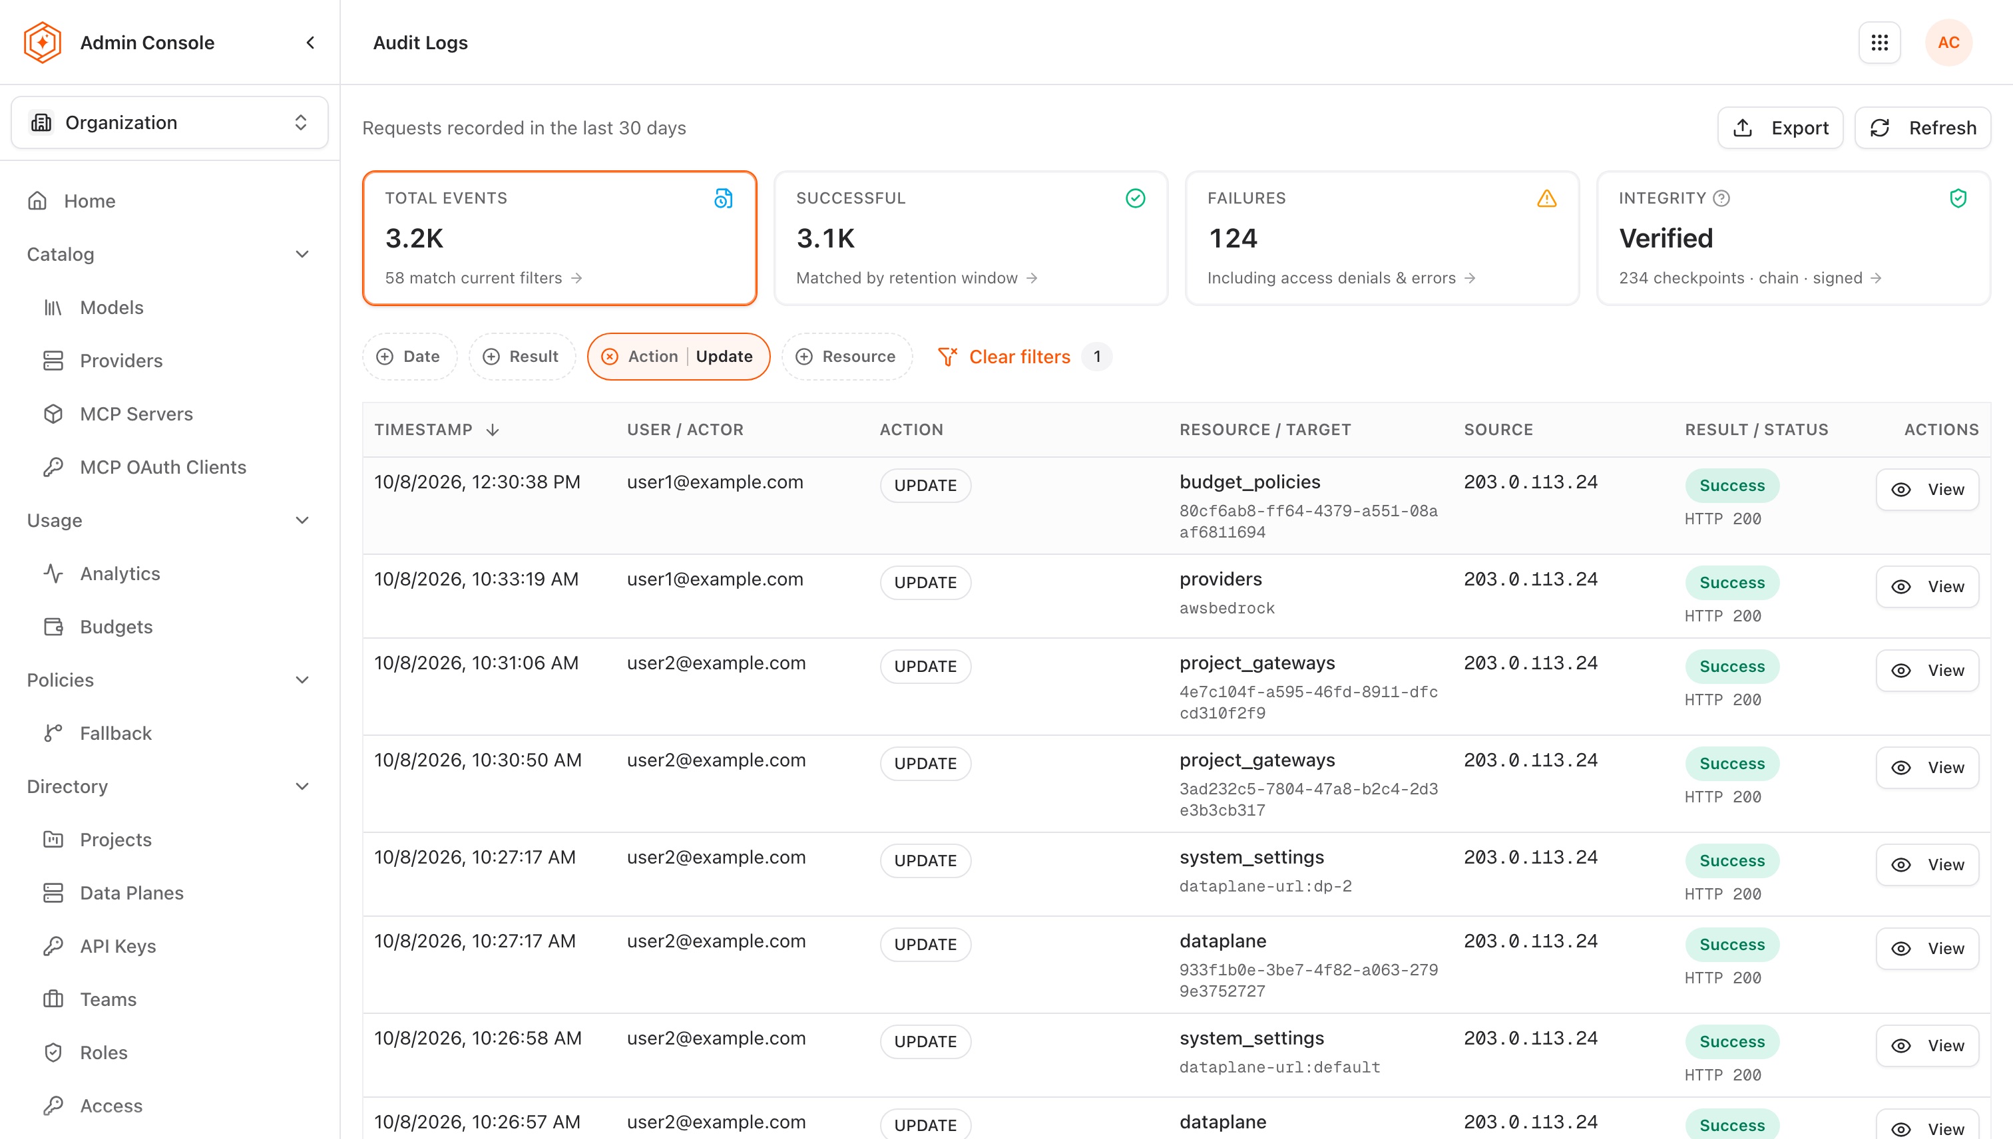Open Projects in Directory
This screenshot has width=2013, height=1139.
click(170, 840)
